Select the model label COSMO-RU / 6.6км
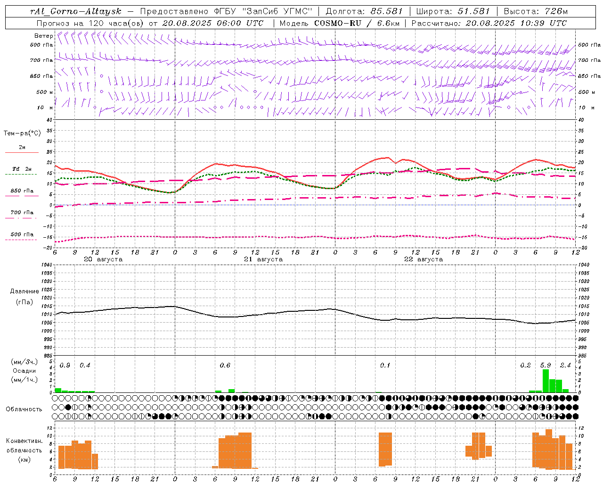The height and width of the screenshot is (483, 603). [x=356, y=23]
